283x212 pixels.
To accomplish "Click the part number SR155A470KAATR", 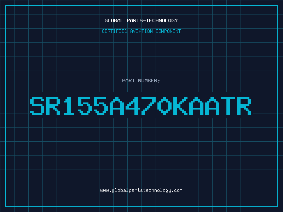I will click(140, 106).
